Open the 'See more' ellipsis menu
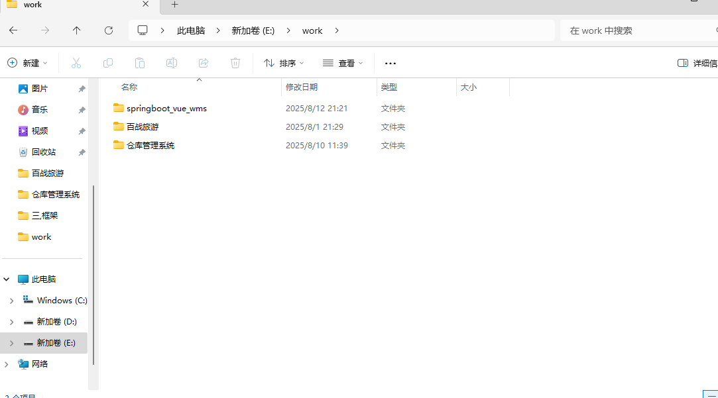The image size is (718, 398). [390, 63]
